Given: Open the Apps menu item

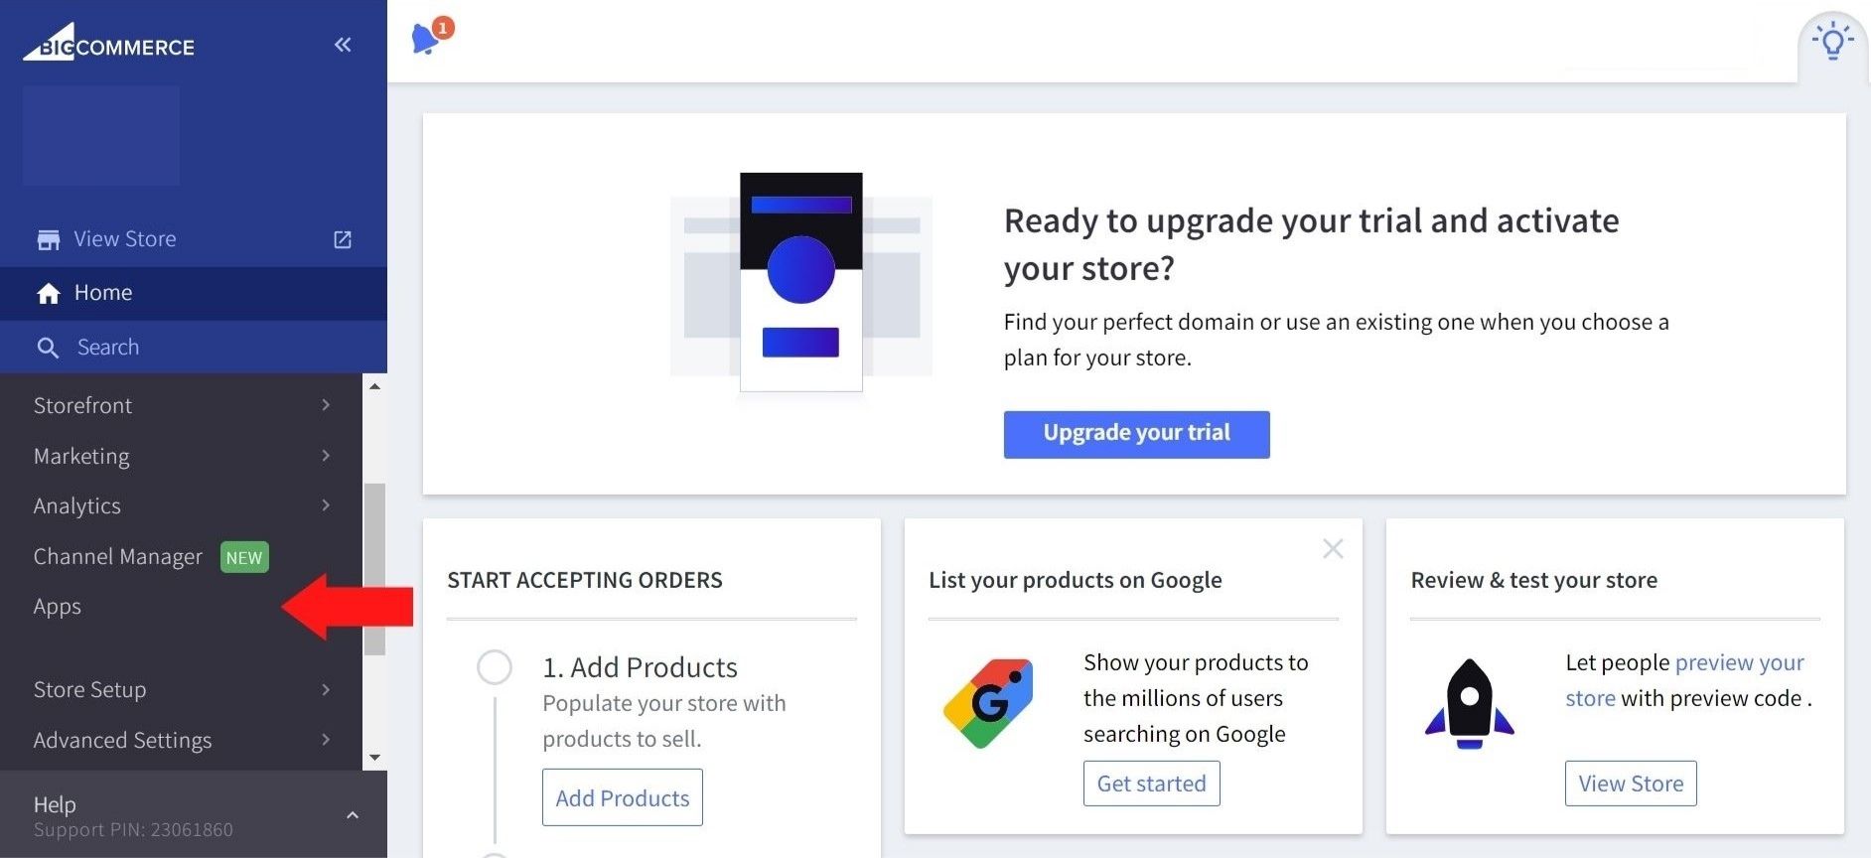Looking at the screenshot, I should coord(58,607).
